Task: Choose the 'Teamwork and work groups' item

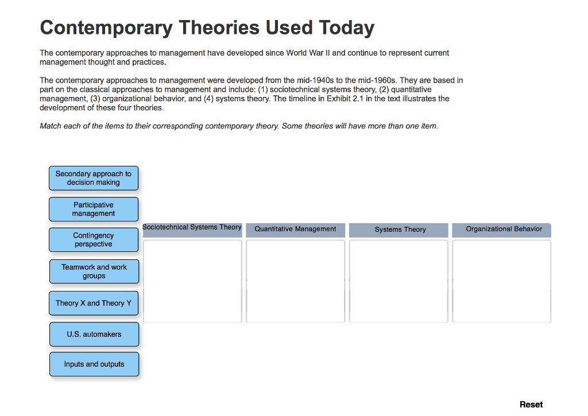Action: (93, 271)
